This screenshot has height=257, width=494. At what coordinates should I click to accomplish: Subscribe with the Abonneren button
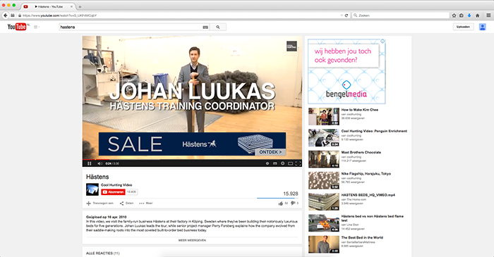tap(113, 192)
